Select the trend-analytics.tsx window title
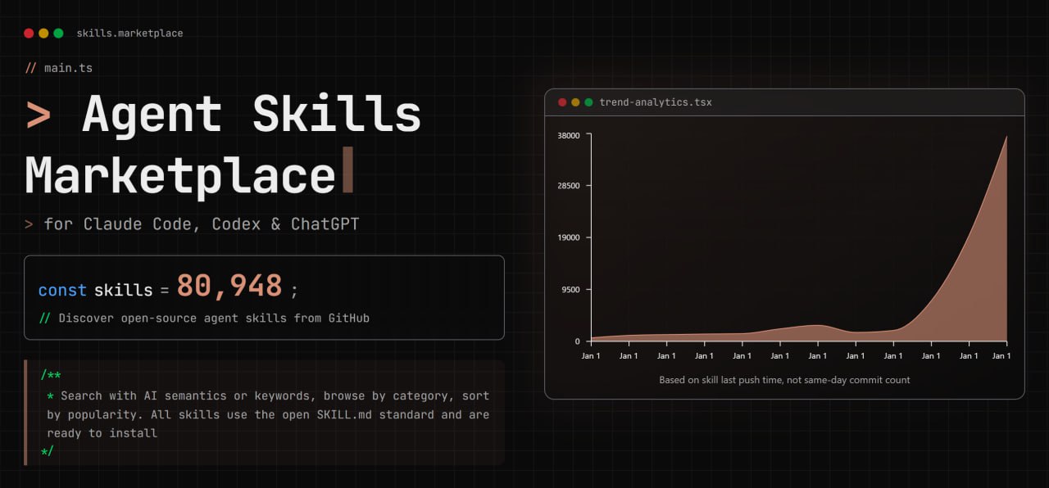1049x488 pixels. (656, 102)
